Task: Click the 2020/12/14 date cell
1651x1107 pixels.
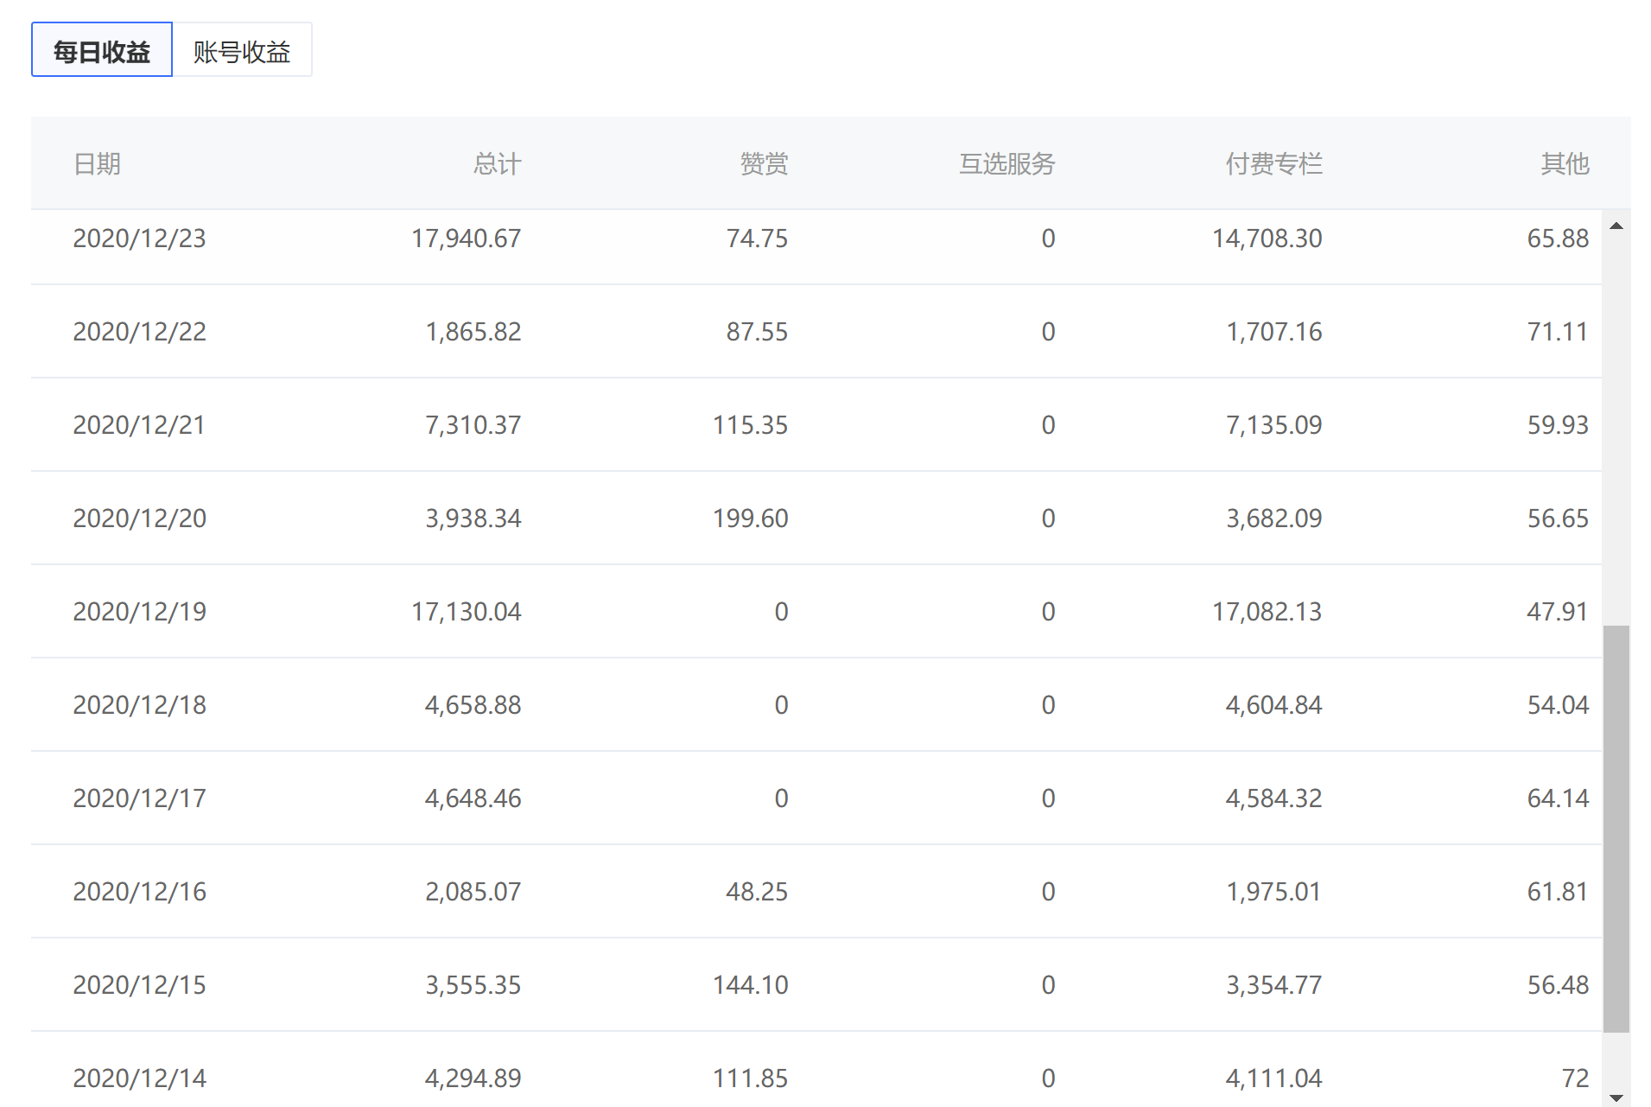Action: pos(139,1078)
